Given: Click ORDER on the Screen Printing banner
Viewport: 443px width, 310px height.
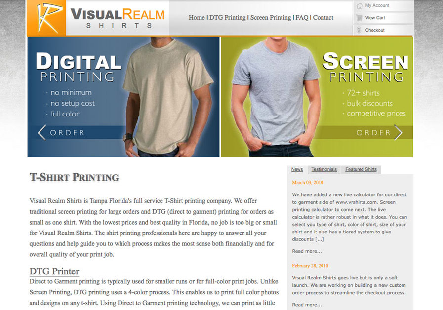Looking at the screenshot, I should click(x=373, y=133).
